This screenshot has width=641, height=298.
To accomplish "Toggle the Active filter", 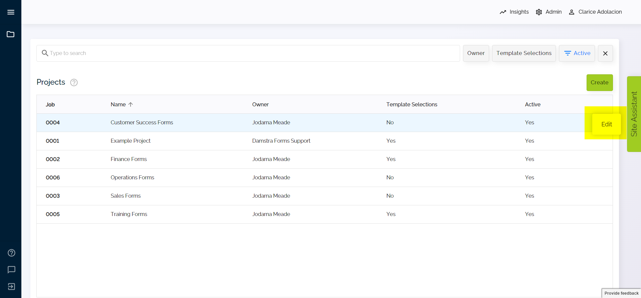I will 577,53.
